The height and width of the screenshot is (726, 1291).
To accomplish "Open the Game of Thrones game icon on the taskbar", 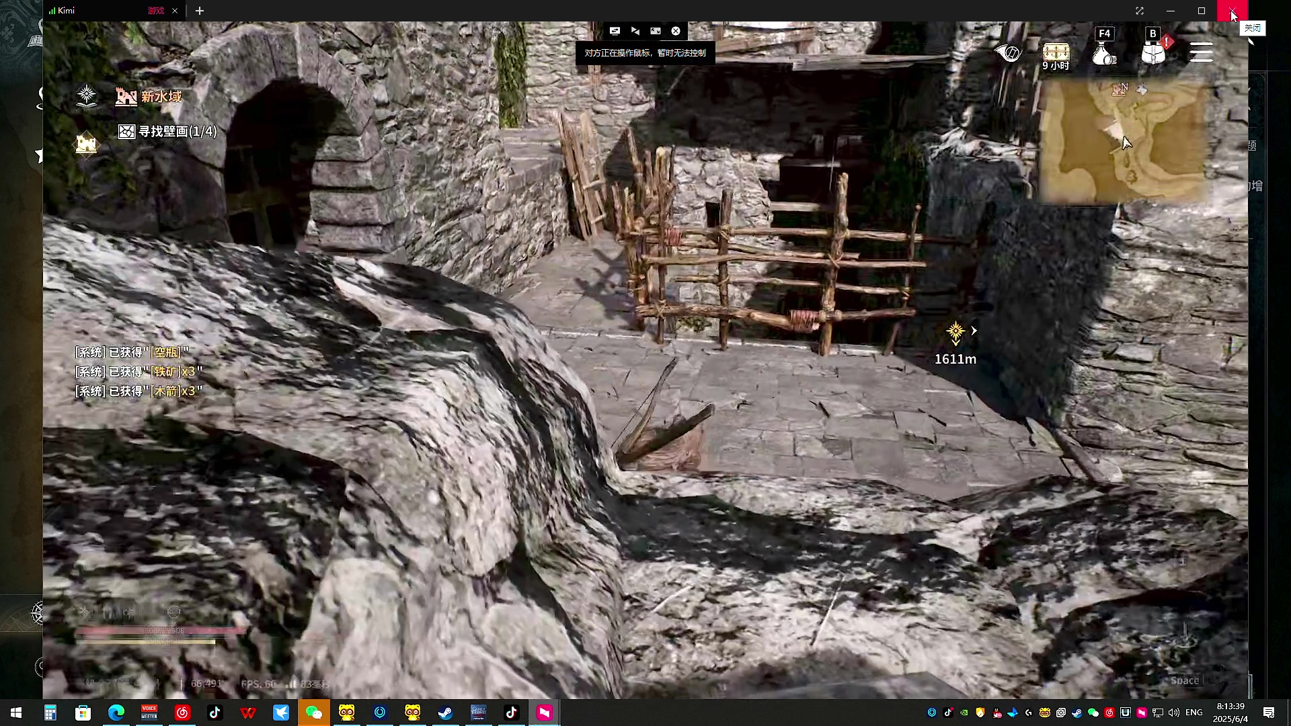I will coord(479,713).
